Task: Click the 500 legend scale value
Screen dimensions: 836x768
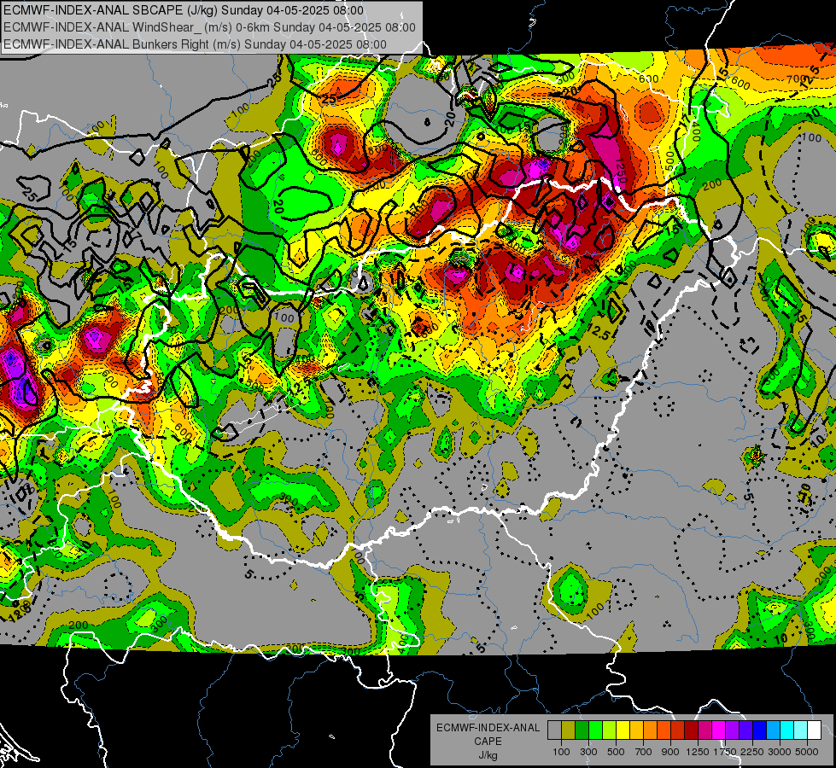Action: [x=616, y=752]
